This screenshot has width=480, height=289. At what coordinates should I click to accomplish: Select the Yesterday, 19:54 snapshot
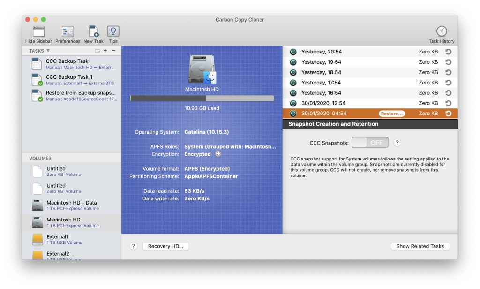(370, 62)
